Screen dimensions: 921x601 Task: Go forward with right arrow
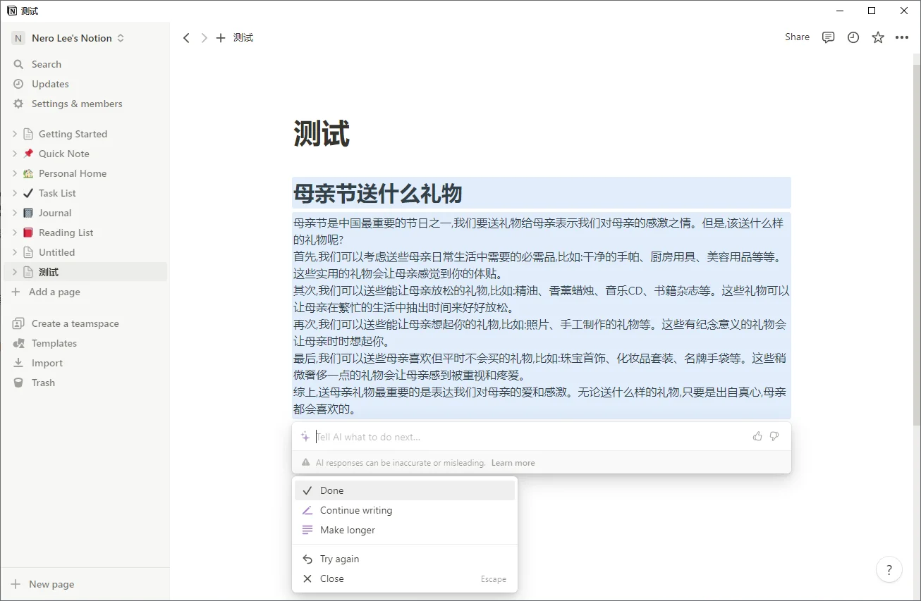pos(205,38)
